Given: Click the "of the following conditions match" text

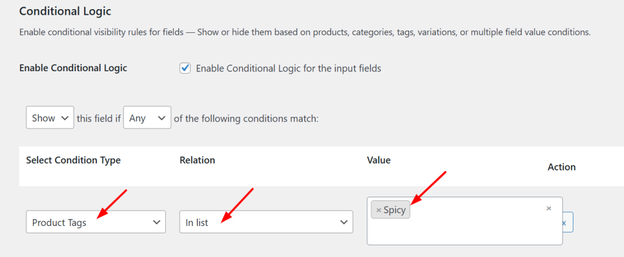Looking at the screenshot, I should (246, 118).
